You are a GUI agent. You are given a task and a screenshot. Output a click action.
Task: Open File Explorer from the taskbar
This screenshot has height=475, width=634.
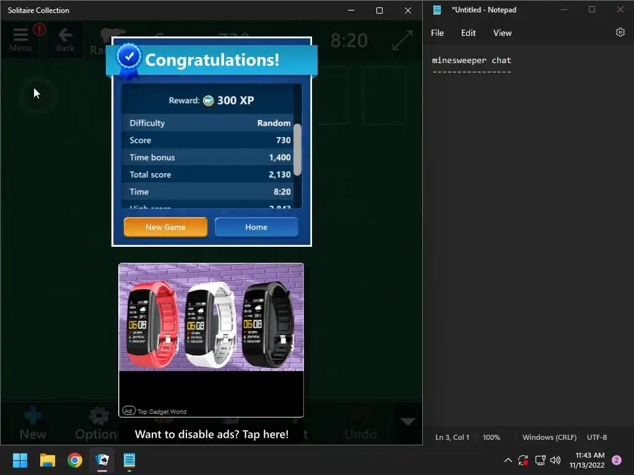(47, 460)
